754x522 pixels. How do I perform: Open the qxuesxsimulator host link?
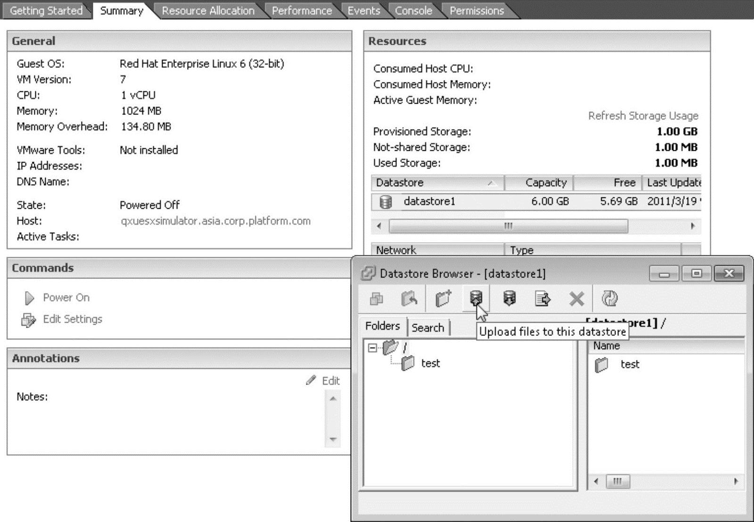(x=215, y=221)
